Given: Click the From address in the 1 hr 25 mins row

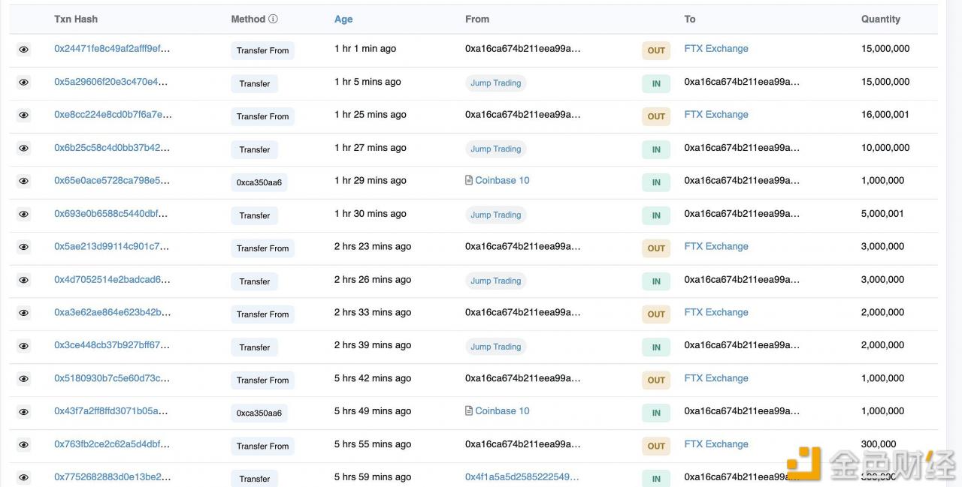Looking at the screenshot, I should tap(523, 115).
